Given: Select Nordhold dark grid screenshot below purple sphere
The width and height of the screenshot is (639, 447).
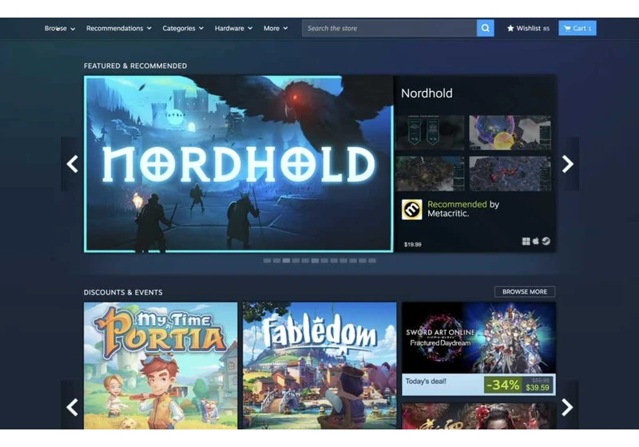Looking at the screenshot, I should click(510, 174).
